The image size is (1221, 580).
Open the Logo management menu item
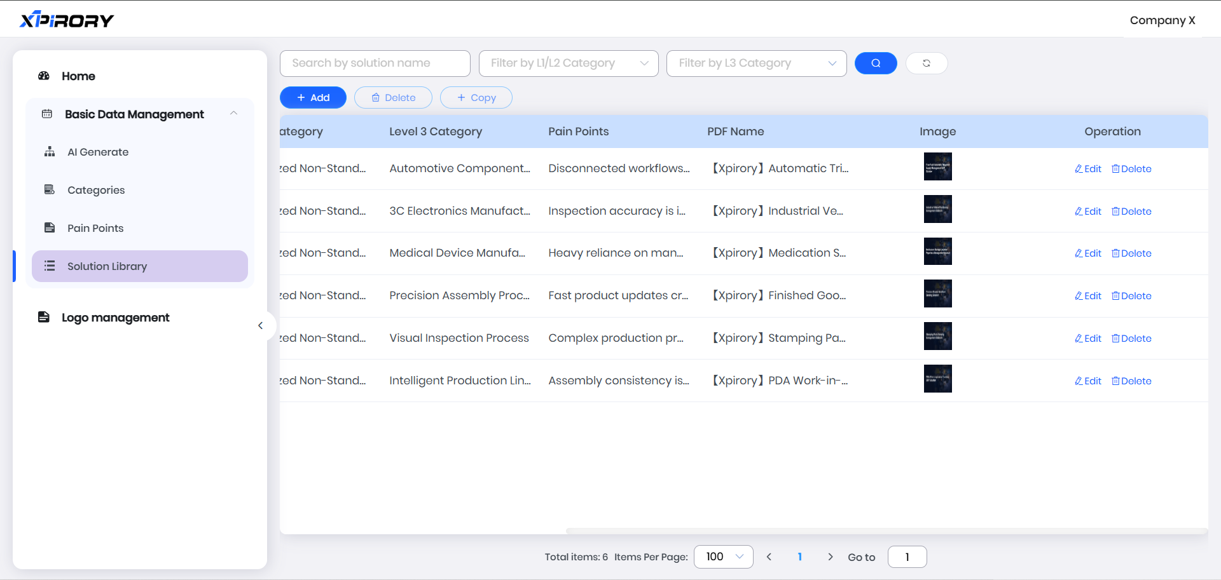coord(115,318)
